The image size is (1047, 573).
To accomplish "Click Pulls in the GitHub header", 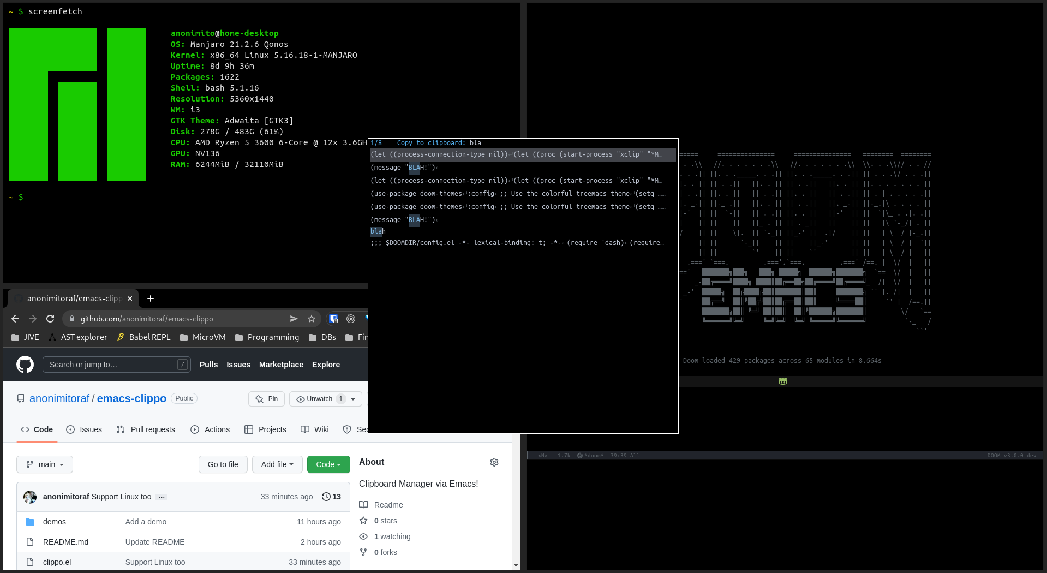I will (208, 365).
